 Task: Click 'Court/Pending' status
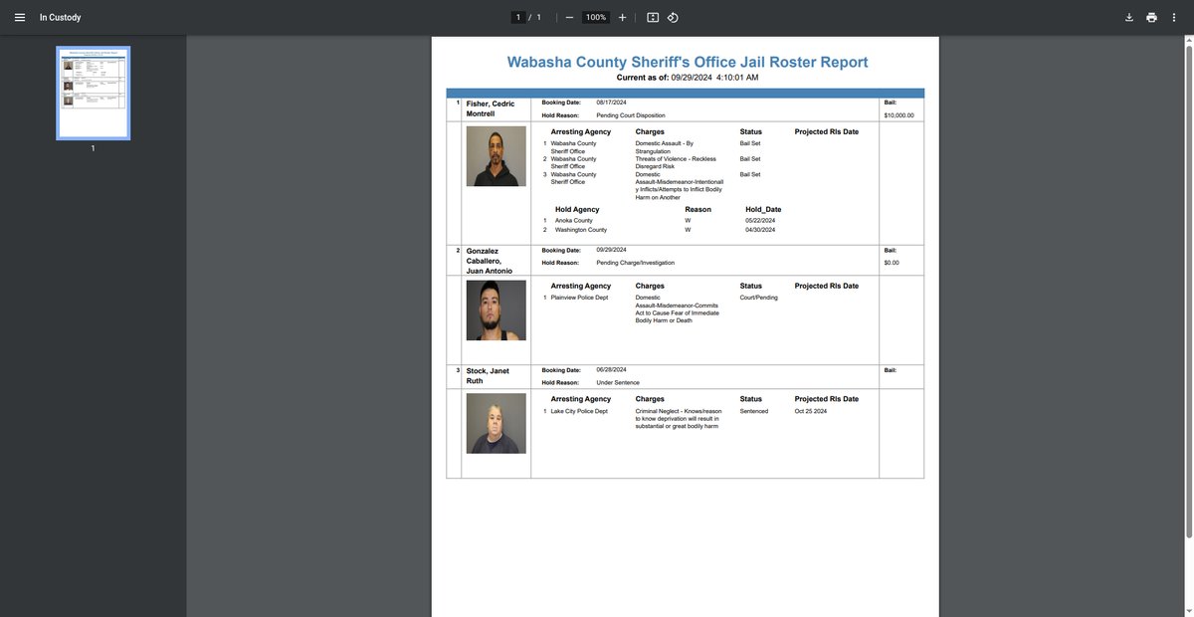point(759,298)
